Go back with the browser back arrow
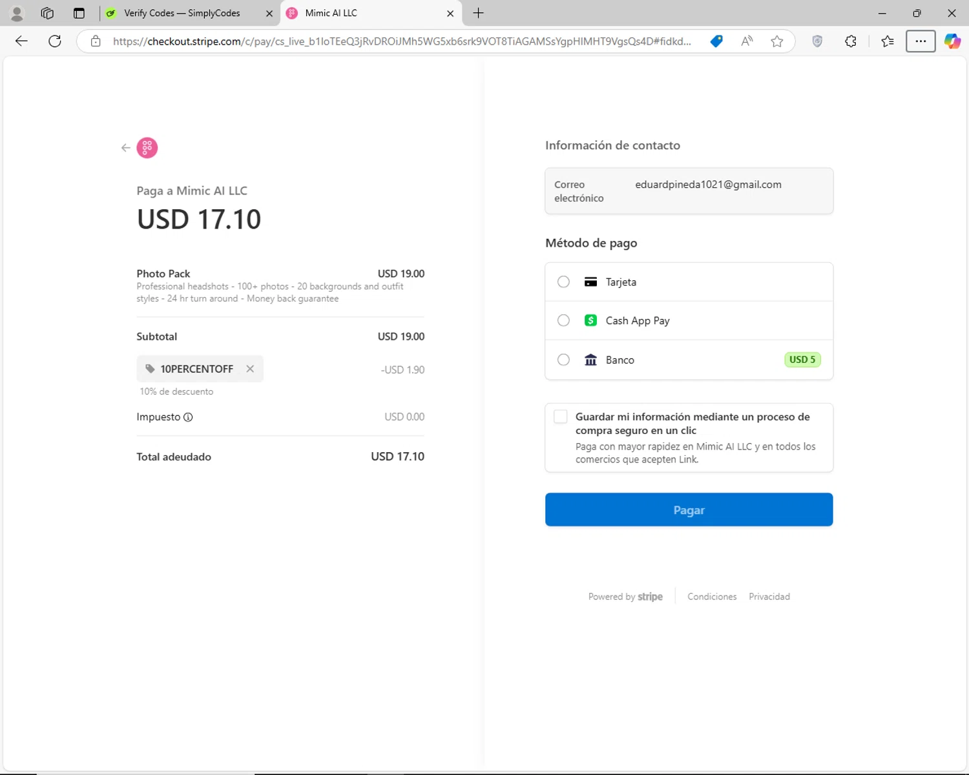This screenshot has width=969, height=775. (21, 41)
